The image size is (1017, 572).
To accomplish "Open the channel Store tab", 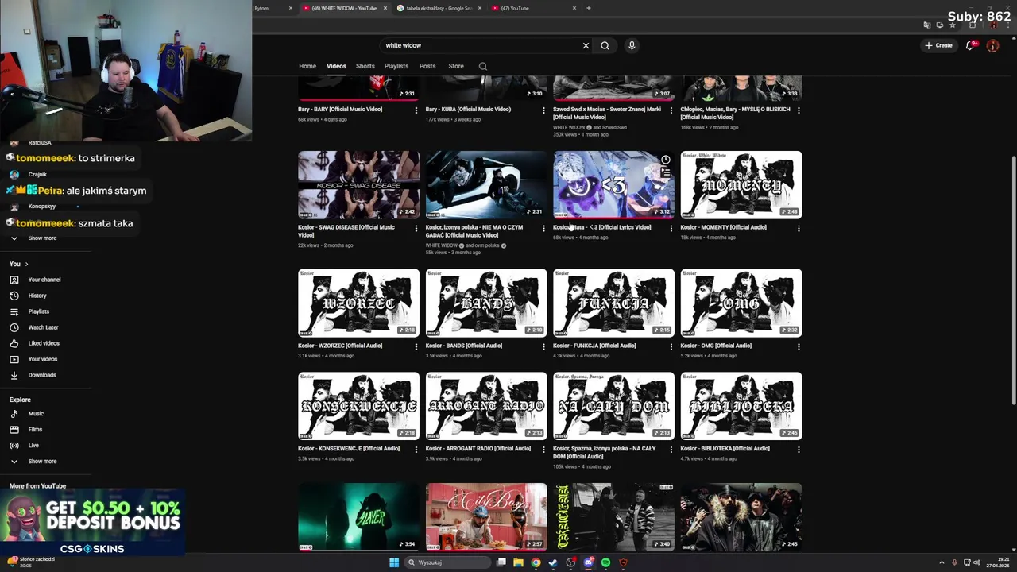I will [x=456, y=66].
